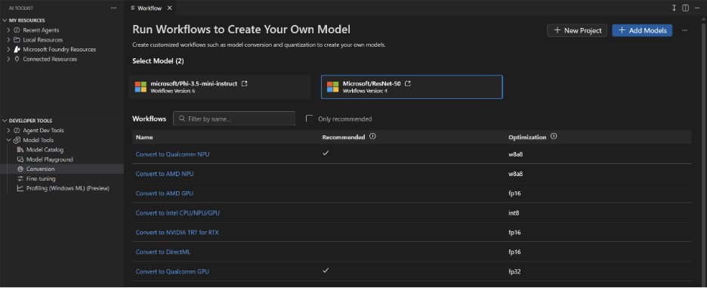The height and width of the screenshot is (288, 707).
Task: Open Fine-tuning from sidebar
Action: pyautogui.click(x=41, y=178)
